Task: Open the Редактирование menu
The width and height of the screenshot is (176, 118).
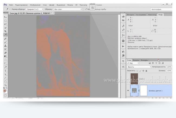Action: (x=21, y=5)
